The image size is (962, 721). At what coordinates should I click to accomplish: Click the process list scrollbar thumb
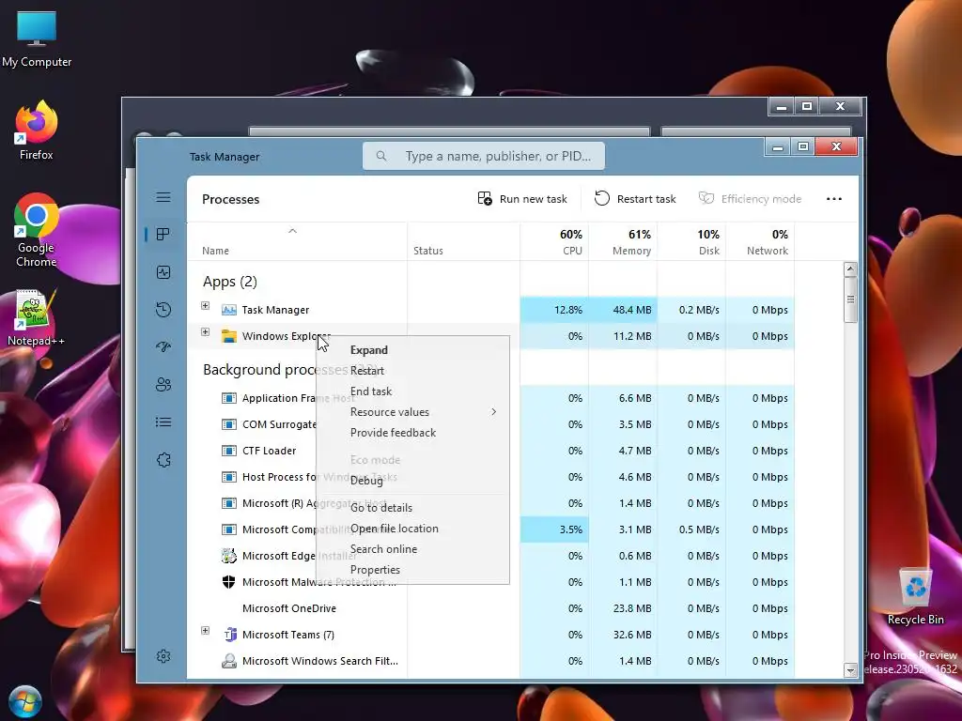pyautogui.click(x=850, y=299)
